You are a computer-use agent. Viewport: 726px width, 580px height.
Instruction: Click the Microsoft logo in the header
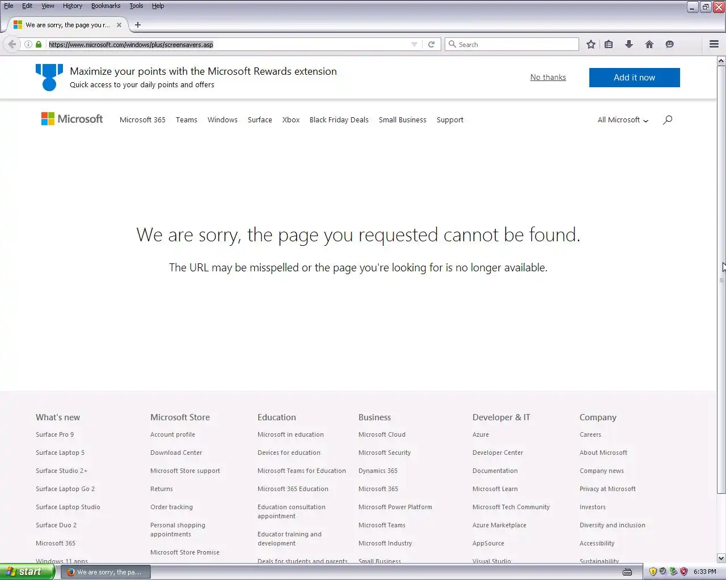(72, 119)
